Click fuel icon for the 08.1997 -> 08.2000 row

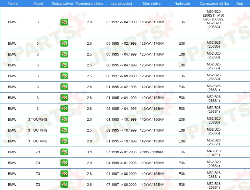64,76
